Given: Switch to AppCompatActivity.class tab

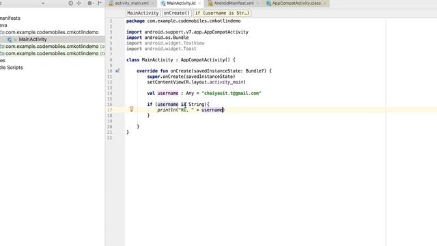Looking at the screenshot, I should pos(296,3).
